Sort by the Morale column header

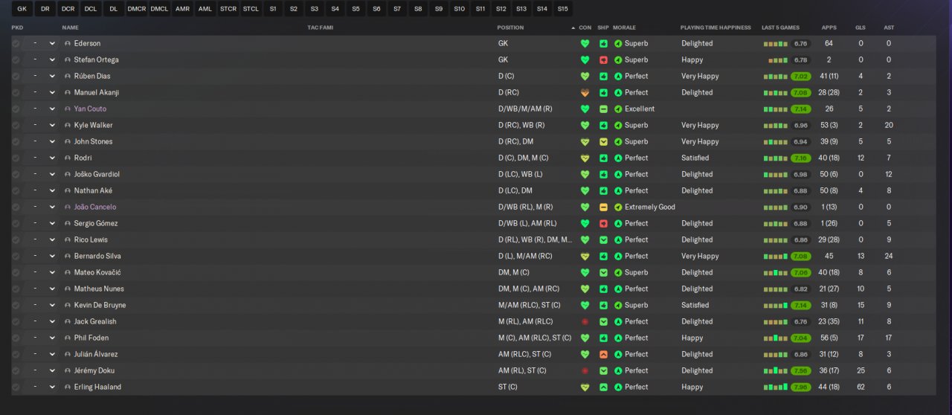point(624,28)
